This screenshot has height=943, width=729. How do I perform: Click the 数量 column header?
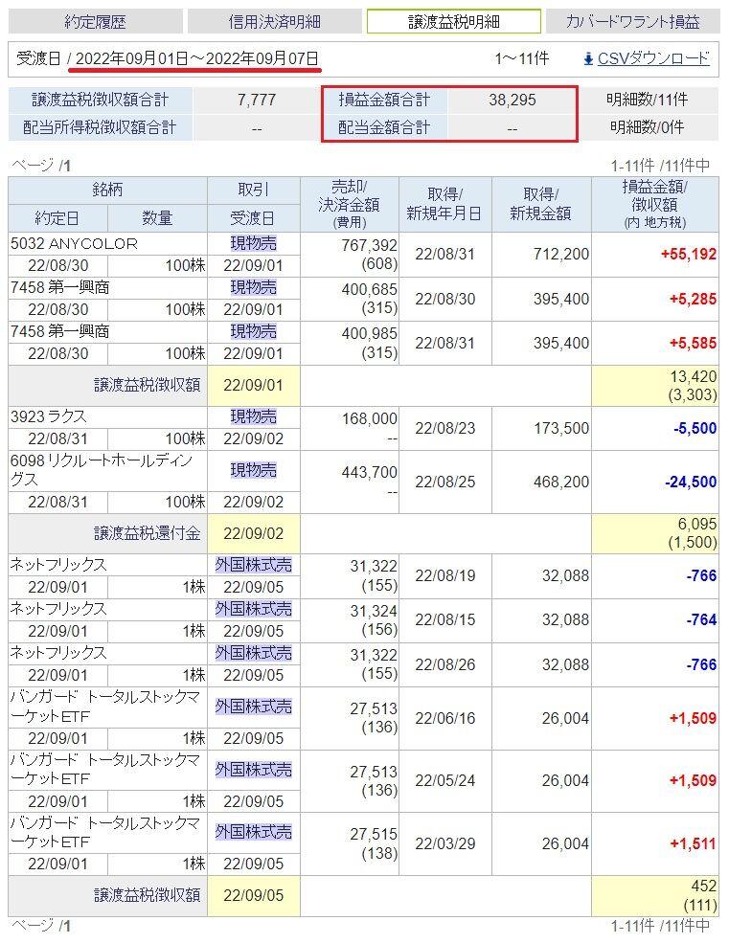[157, 218]
